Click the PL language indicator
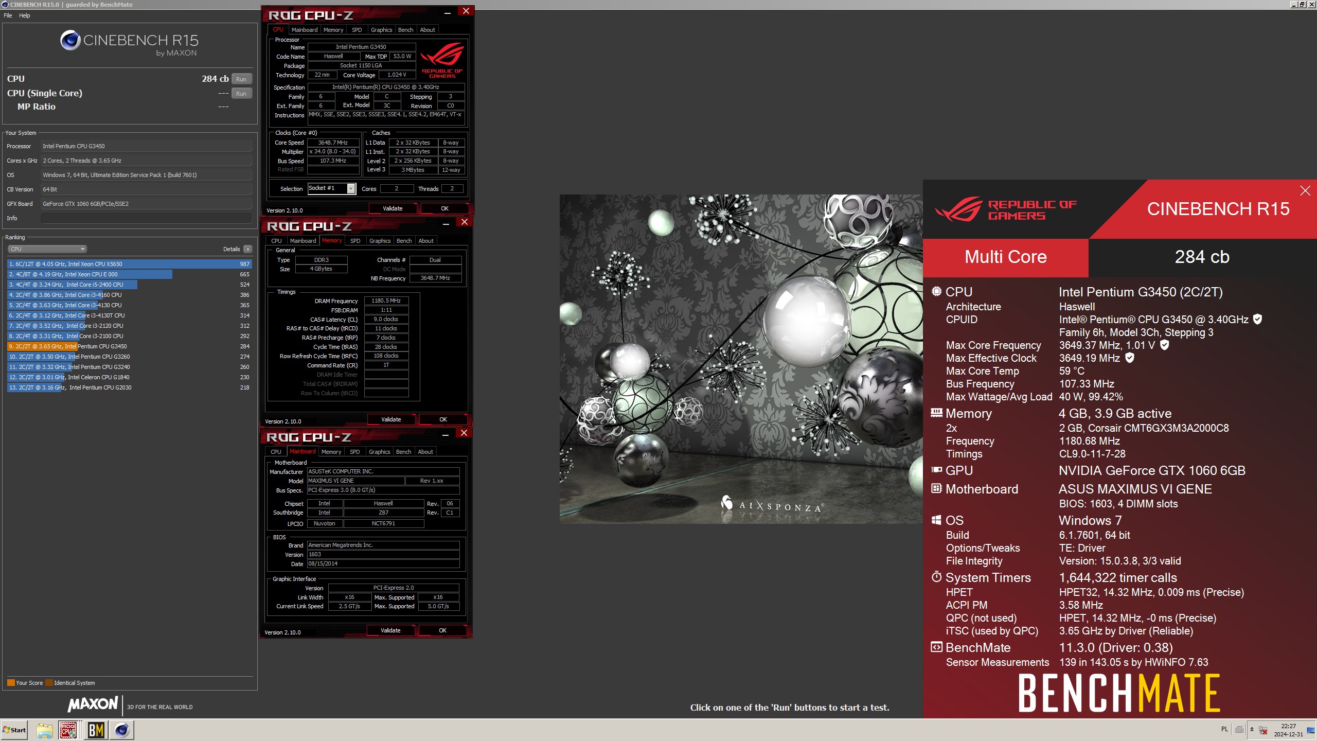The width and height of the screenshot is (1317, 741). click(x=1224, y=729)
